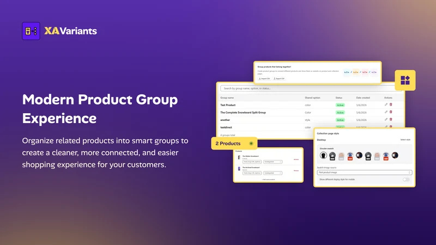The image size is (436, 245).
Task: Click The Complete Snowboard Split Group name
Action: point(243,113)
